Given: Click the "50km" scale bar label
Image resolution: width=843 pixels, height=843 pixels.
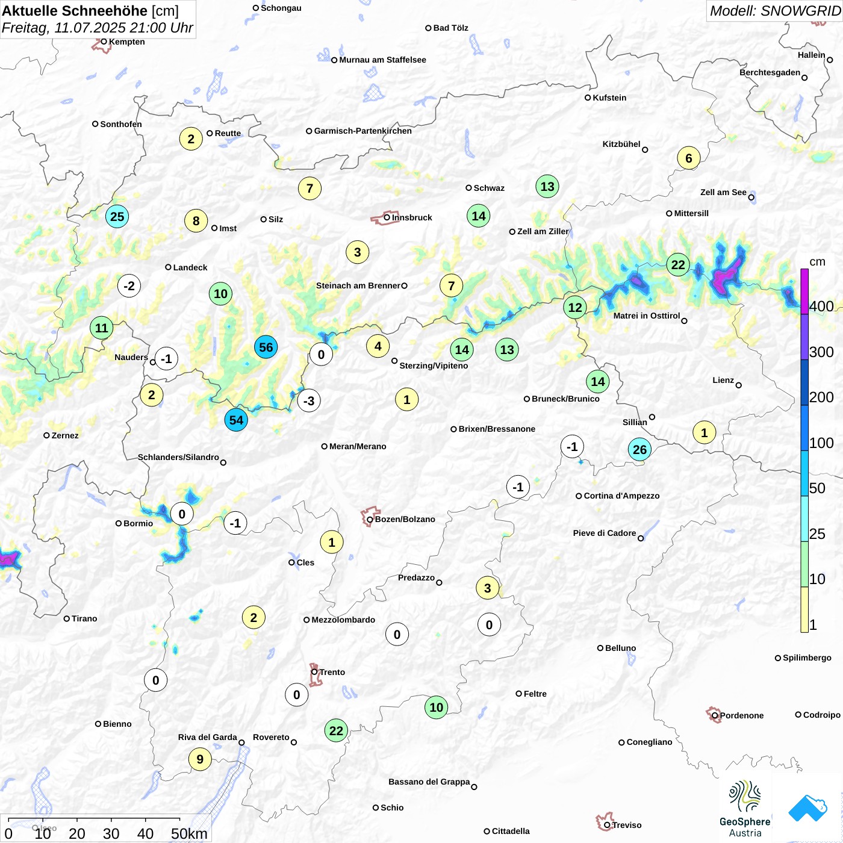Looking at the screenshot, I should click(x=189, y=833).
